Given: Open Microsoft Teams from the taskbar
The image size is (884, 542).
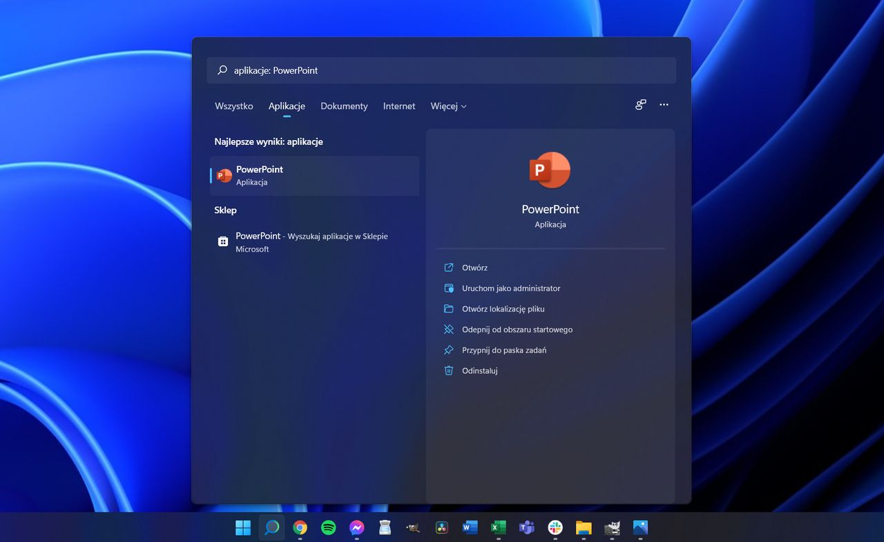Looking at the screenshot, I should point(527,528).
